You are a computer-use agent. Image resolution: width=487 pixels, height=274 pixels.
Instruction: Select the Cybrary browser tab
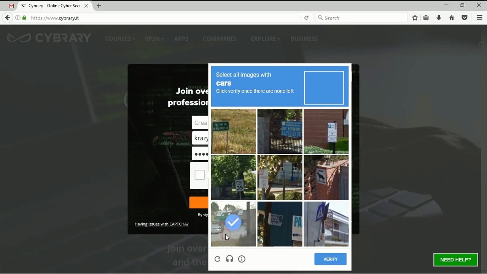[55, 6]
